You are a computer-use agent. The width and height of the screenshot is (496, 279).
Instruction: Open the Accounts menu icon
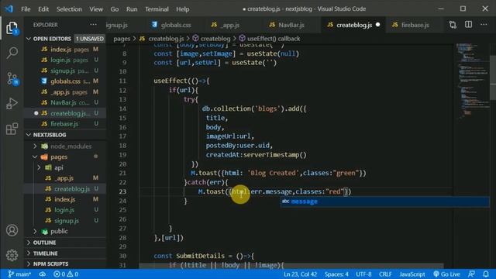(12, 230)
